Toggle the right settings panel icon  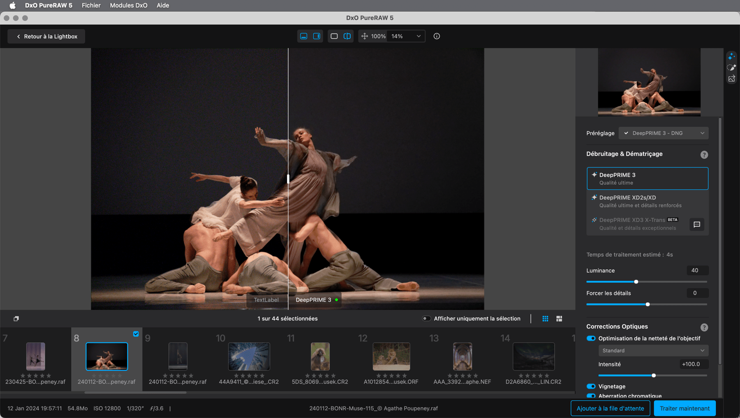[x=317, y=36]
